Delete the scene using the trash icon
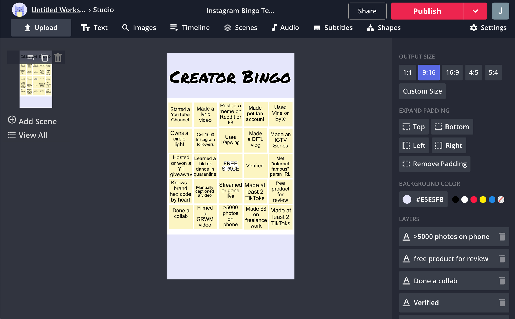 pyautogui.click(x=58, y=57)
